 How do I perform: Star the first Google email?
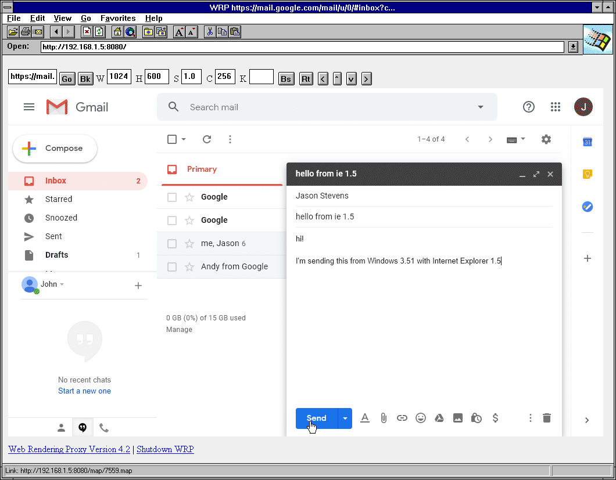[x=189, y=197]
